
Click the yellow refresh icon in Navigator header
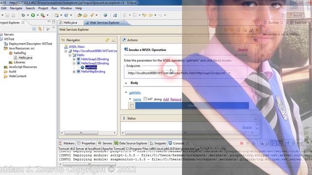tap(107, 40)
